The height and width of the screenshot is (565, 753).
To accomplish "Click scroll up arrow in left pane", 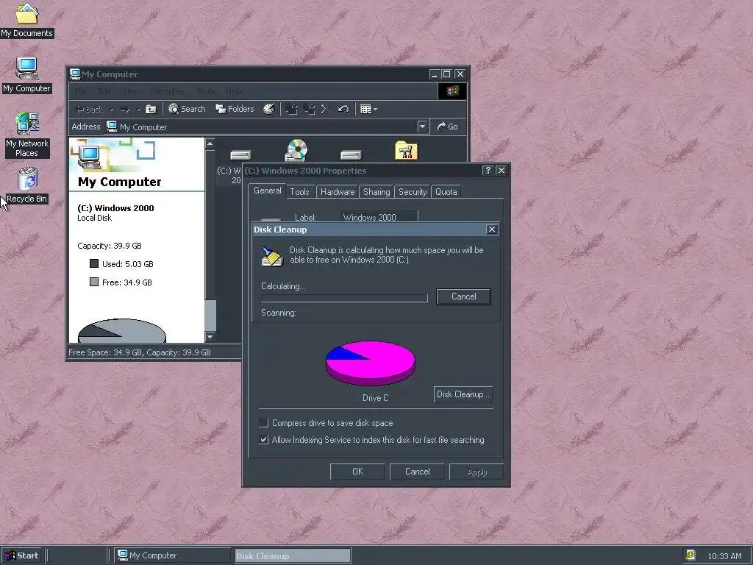I will 210,143.
